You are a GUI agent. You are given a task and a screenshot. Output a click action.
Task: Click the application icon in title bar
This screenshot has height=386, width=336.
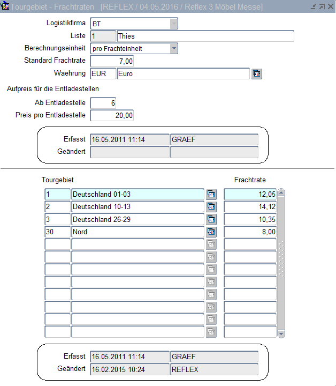coord(5,6)
